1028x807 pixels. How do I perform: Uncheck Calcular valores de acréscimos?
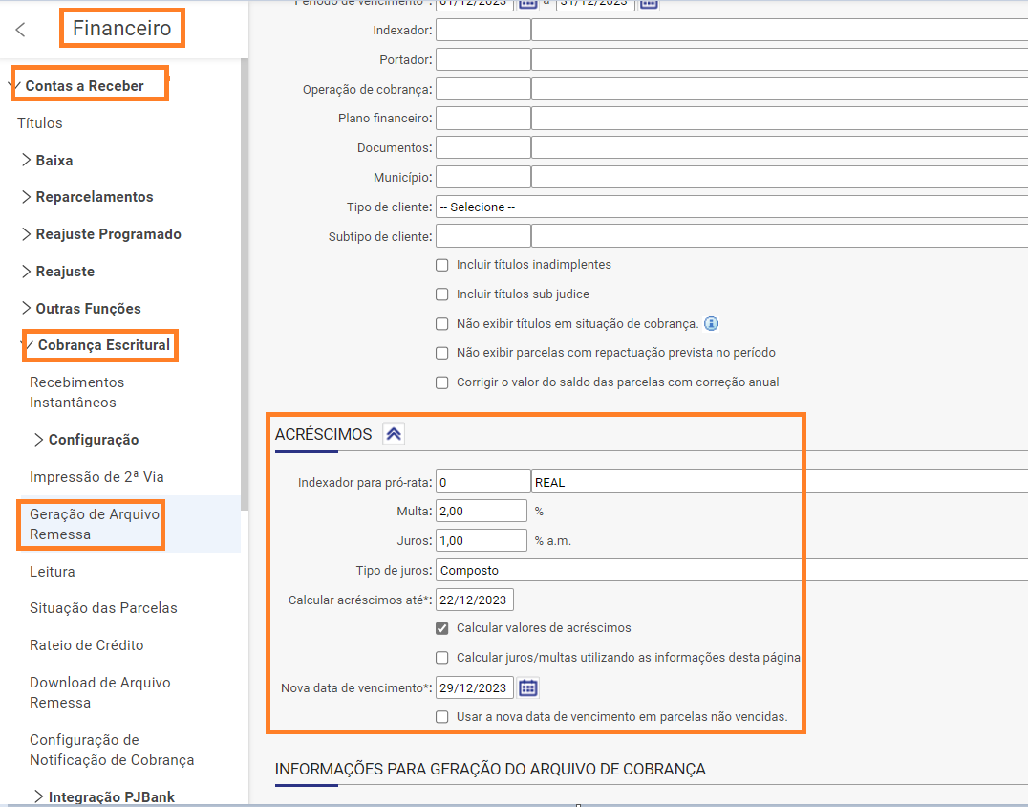442,628
